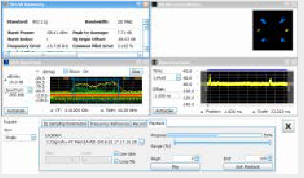The height and width of the screenshot is (178, 304).
Task: Toggle the Show checkbox in spectrum panel
Action: tap(66, 71)
